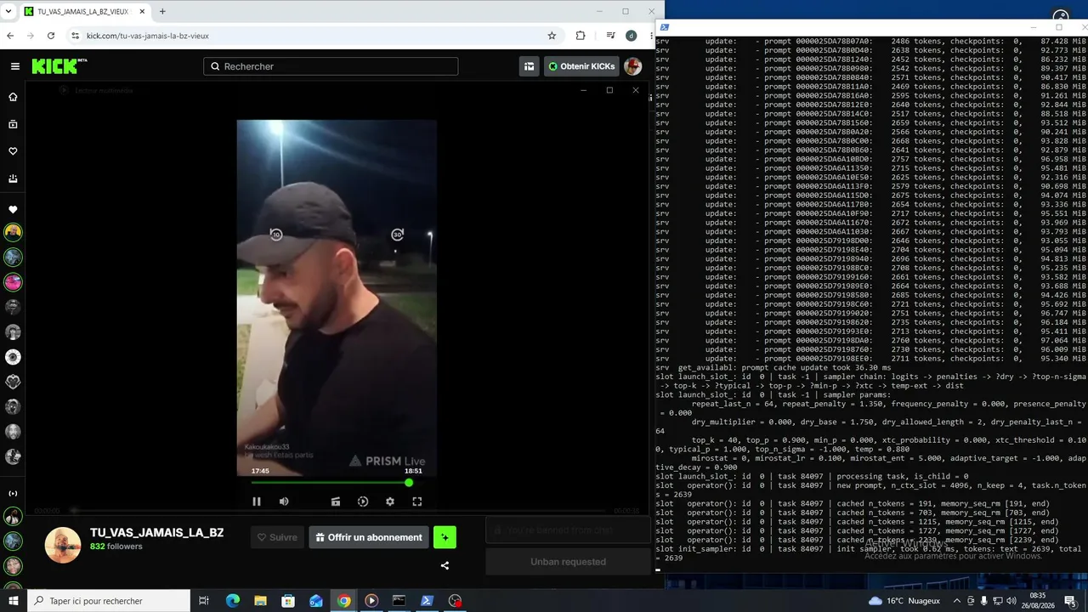
Task: Open the Chrome profile button
Action: (631, 36)
